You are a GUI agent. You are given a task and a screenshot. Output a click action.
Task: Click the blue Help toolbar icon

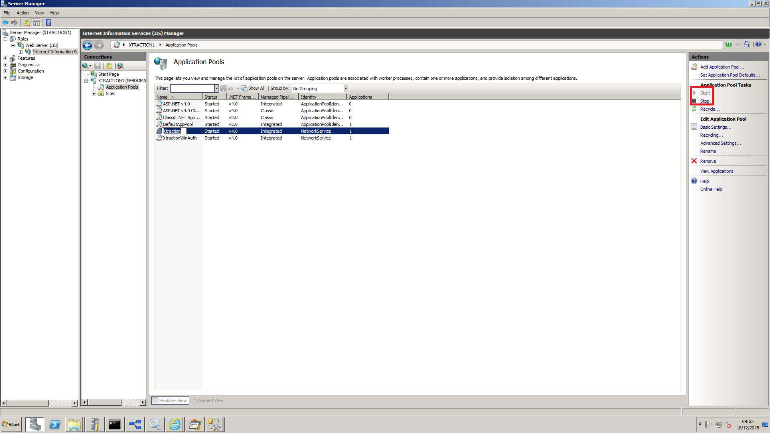49,22
